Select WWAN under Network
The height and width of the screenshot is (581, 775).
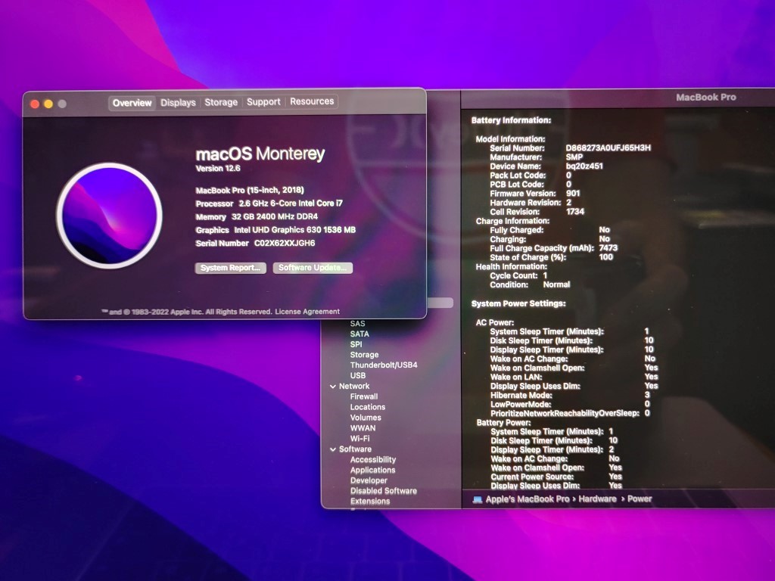[x=363, y=428]
